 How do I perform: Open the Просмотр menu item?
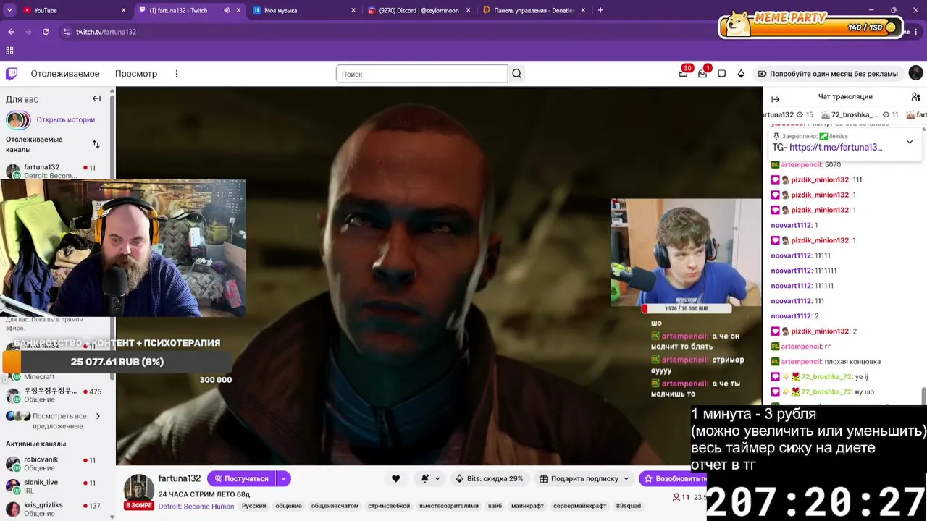point(136,74)
